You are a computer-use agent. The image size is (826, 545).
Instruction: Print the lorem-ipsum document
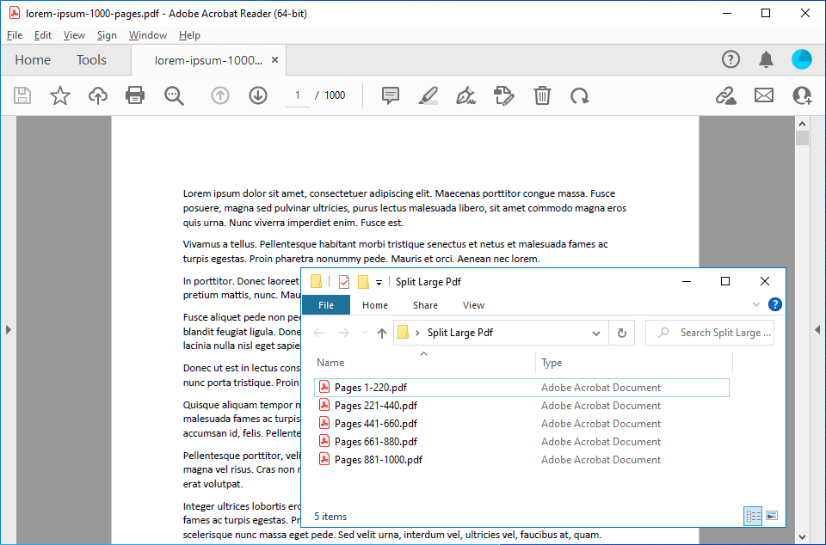point(135,95)
